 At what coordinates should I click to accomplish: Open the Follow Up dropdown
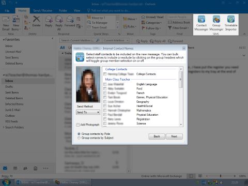coord(151,28)
